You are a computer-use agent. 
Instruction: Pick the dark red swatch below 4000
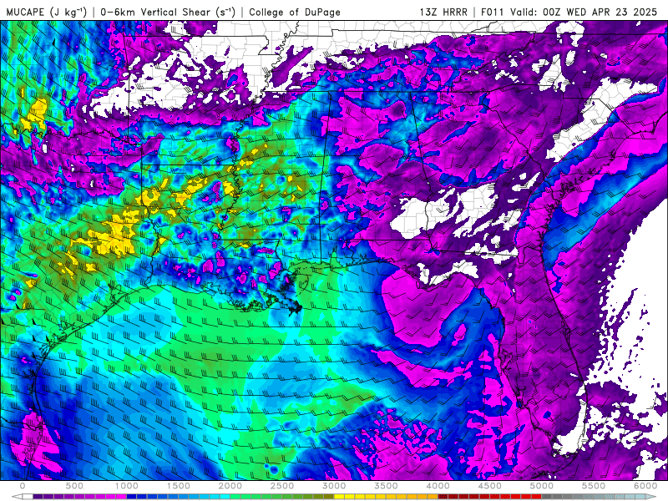pyautogui.click(x=443, y=496)
